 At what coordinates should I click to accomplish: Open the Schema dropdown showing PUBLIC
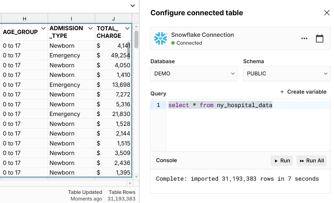pyautogui.click(x=287, y=74)
